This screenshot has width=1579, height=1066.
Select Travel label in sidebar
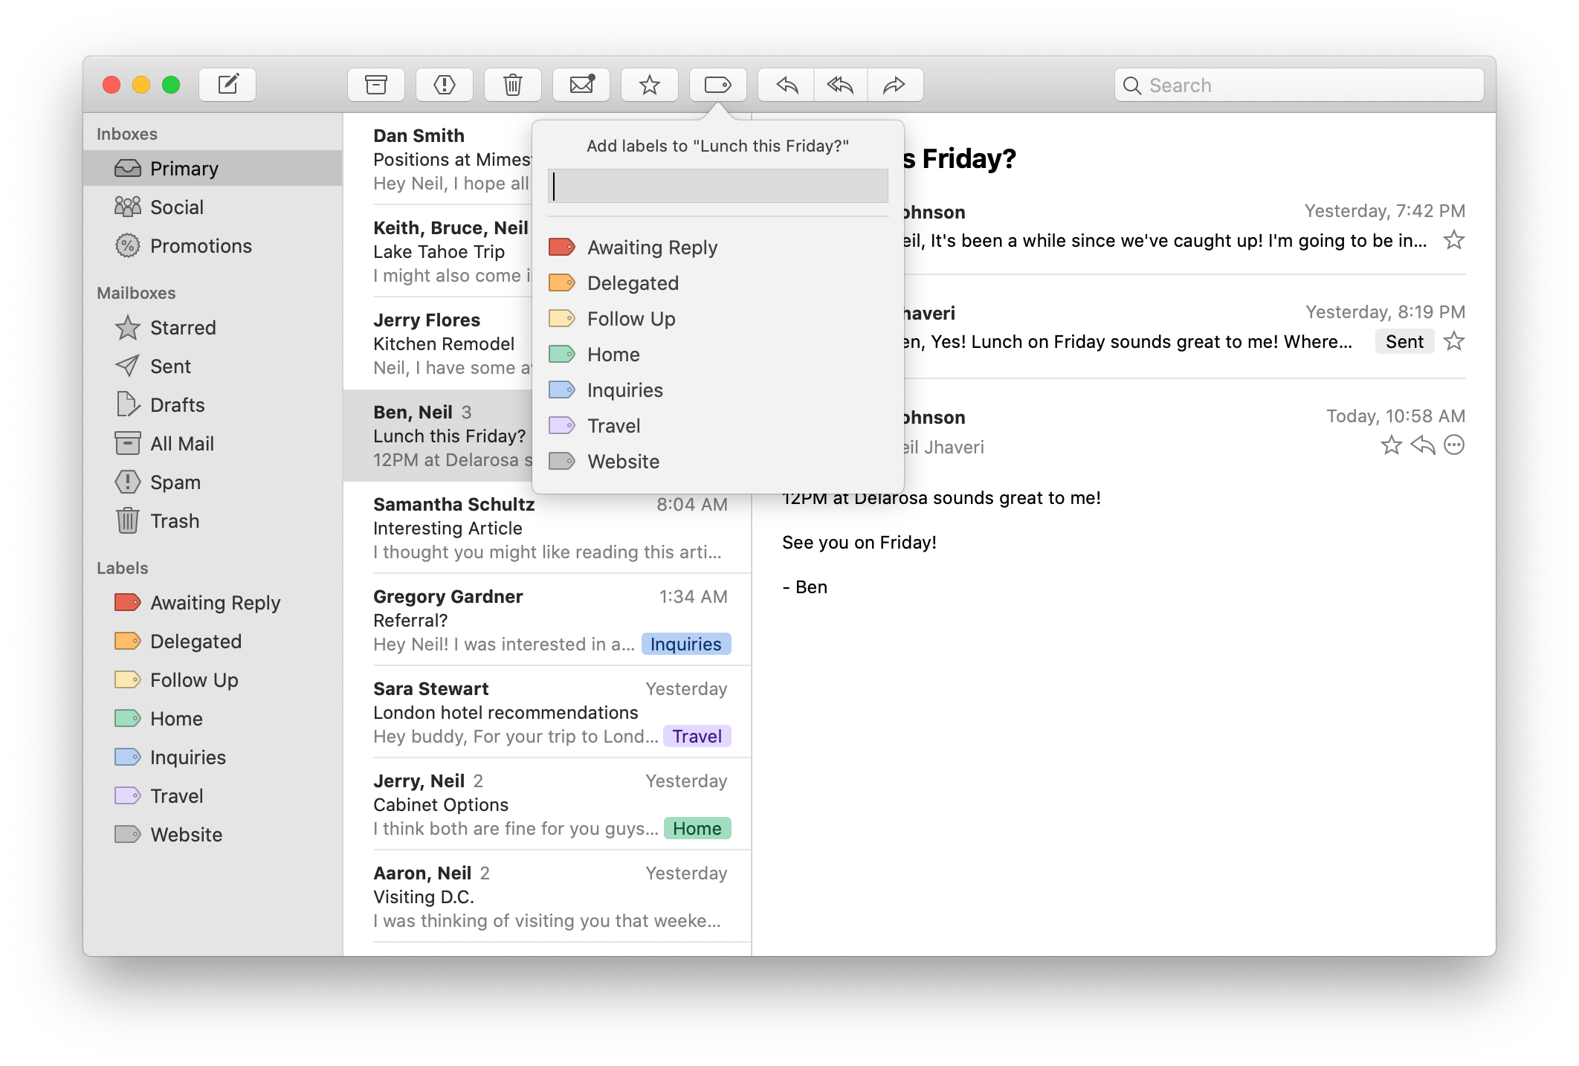tap(213, 796)
